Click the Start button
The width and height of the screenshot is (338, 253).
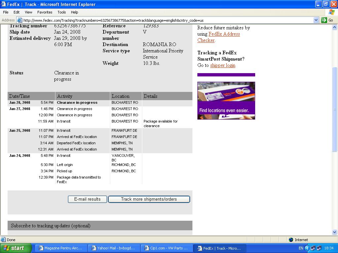pyautogui.click(x=16, y=248)
